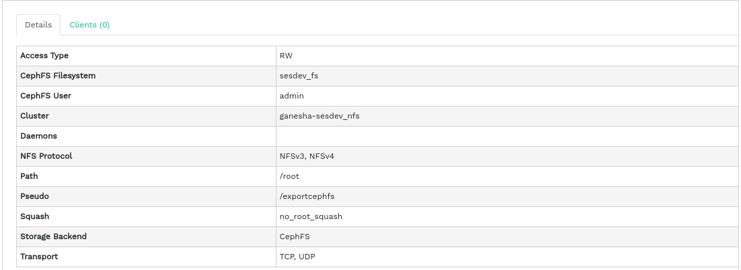Switch to the Details tab
Viewport: 741px width, 270px height.
tap(38, 25)
